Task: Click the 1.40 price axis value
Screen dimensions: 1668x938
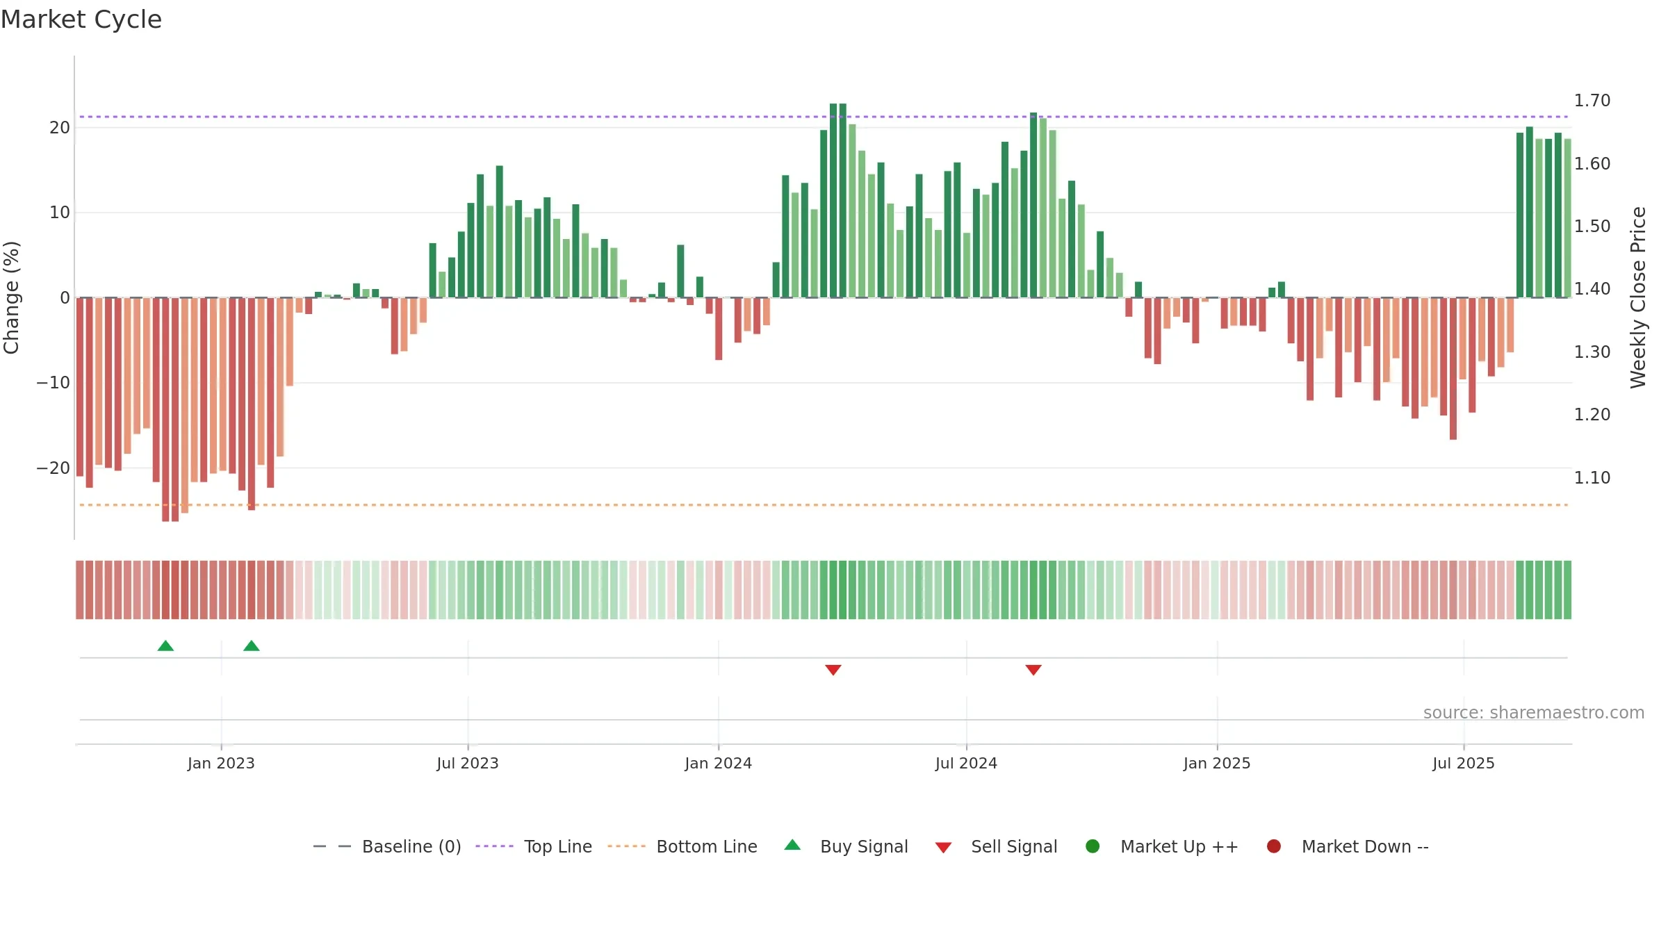Action: [x=1592, y=289]
